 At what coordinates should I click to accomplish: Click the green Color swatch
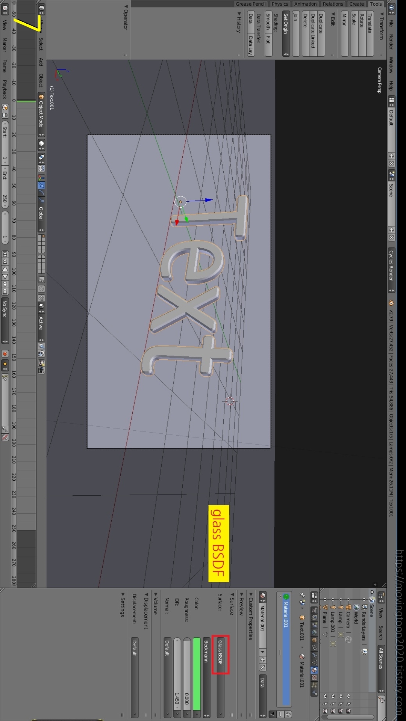pos(197,674)
